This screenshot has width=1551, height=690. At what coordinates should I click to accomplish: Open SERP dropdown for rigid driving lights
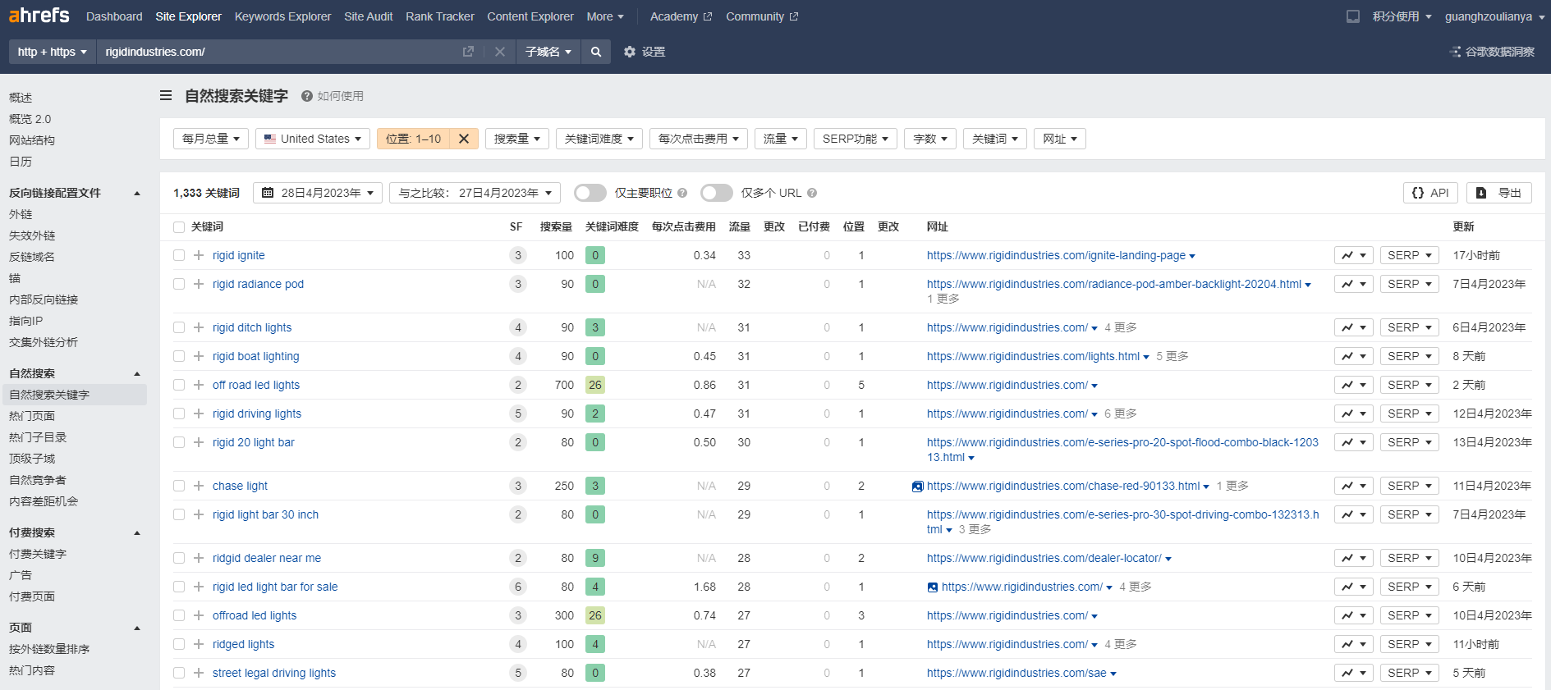[1410, 414]
